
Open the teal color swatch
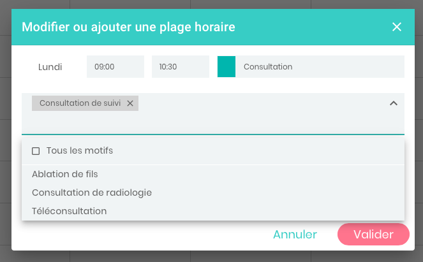[x=226, y=66]
